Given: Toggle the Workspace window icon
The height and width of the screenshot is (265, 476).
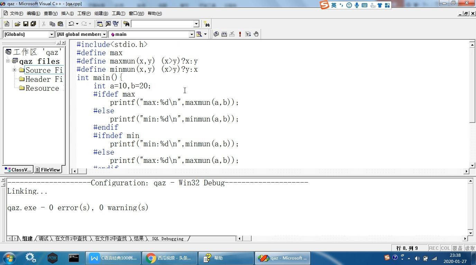Looking at the screenshot, I should [x=100, y=24].
